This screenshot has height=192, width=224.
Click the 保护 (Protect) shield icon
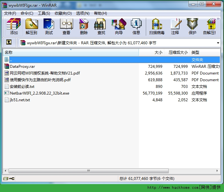tap(192, 24)
